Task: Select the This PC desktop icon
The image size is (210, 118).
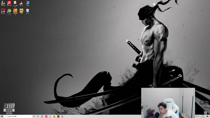Action: (x=28, y=3)
